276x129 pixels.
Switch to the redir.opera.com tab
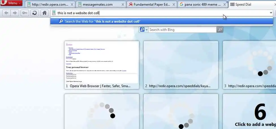(50, 5)
